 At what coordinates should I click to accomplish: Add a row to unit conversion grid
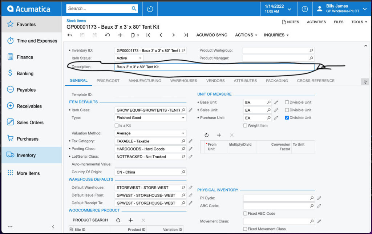[219, 135]
